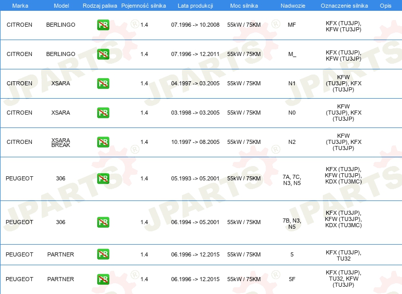
Task: Click fuel icon in Peugeot 306 05.1993 row
Action: pos(103,178)
